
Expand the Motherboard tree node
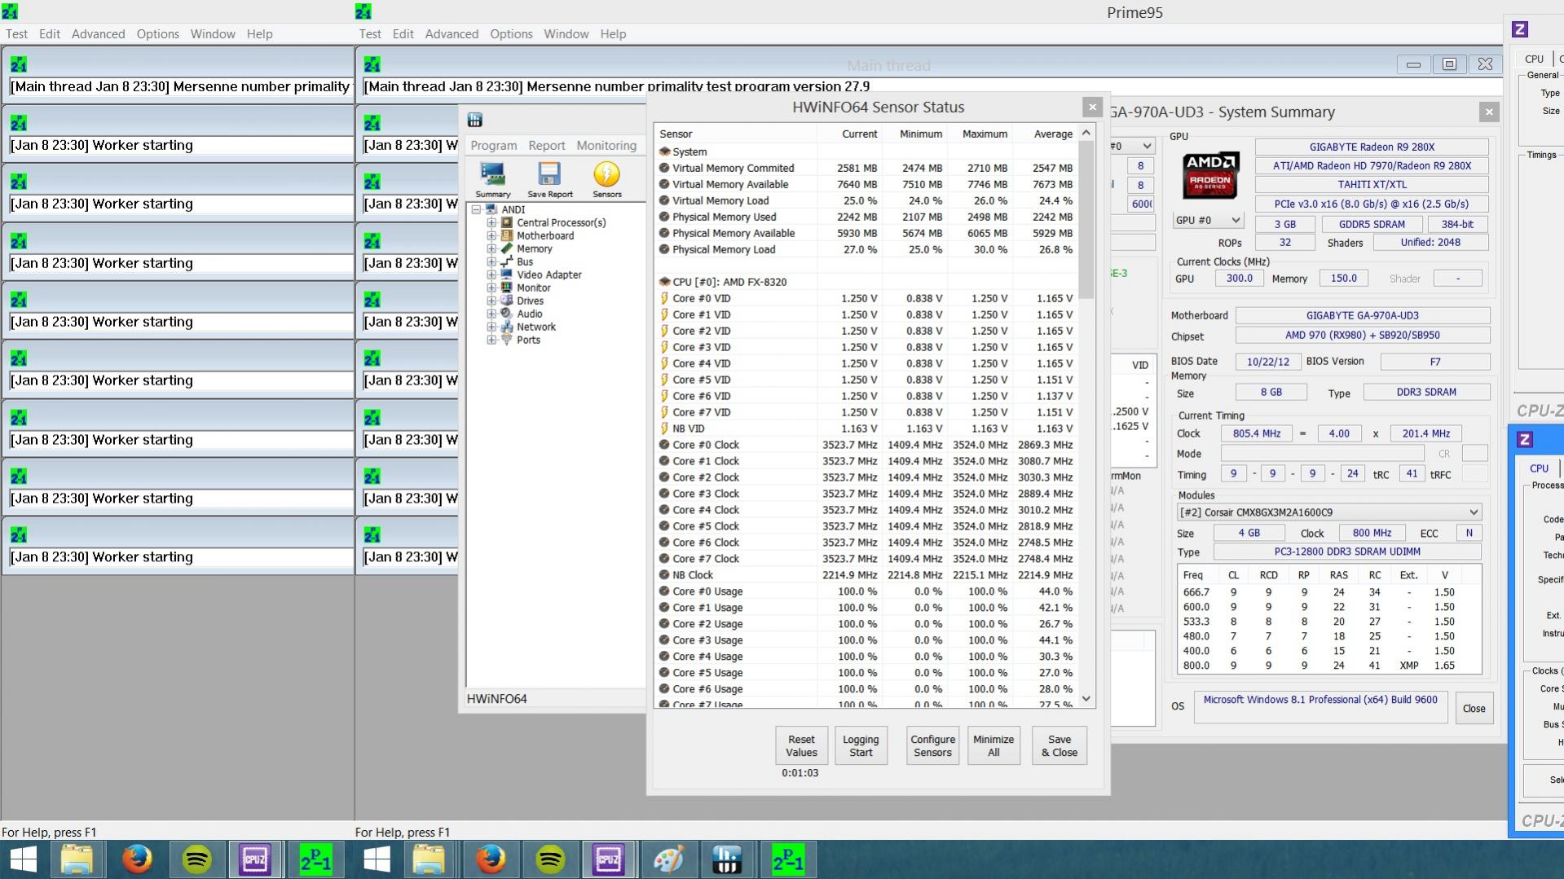(491, 235)
